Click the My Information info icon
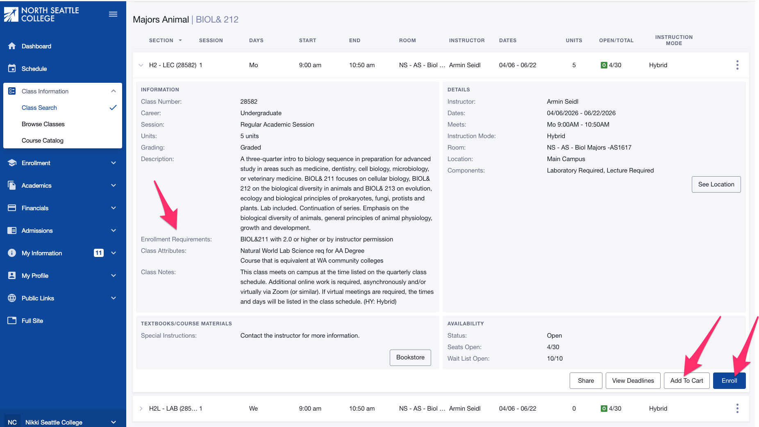Image resolution: width=759 pixels, height=427 pixels. [x=12, y=253]
